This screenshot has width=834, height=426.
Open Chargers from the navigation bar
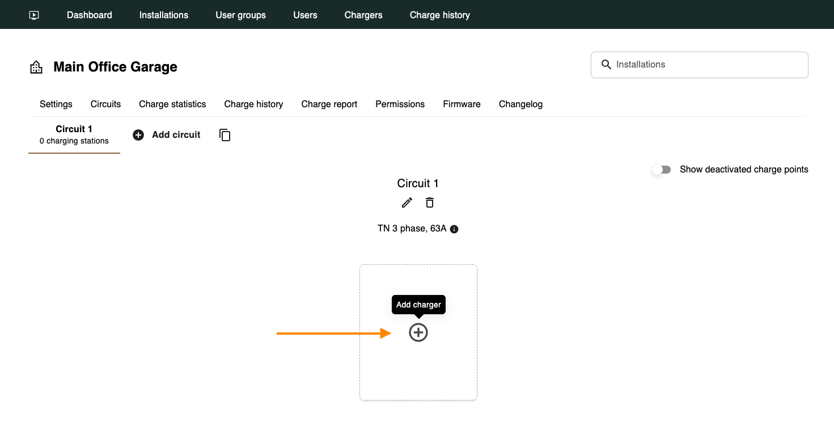[363, 15]
